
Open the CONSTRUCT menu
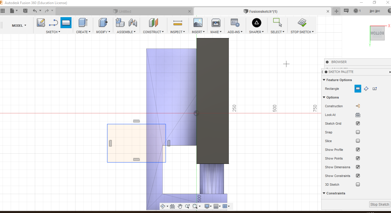click(x=153, y=32)
